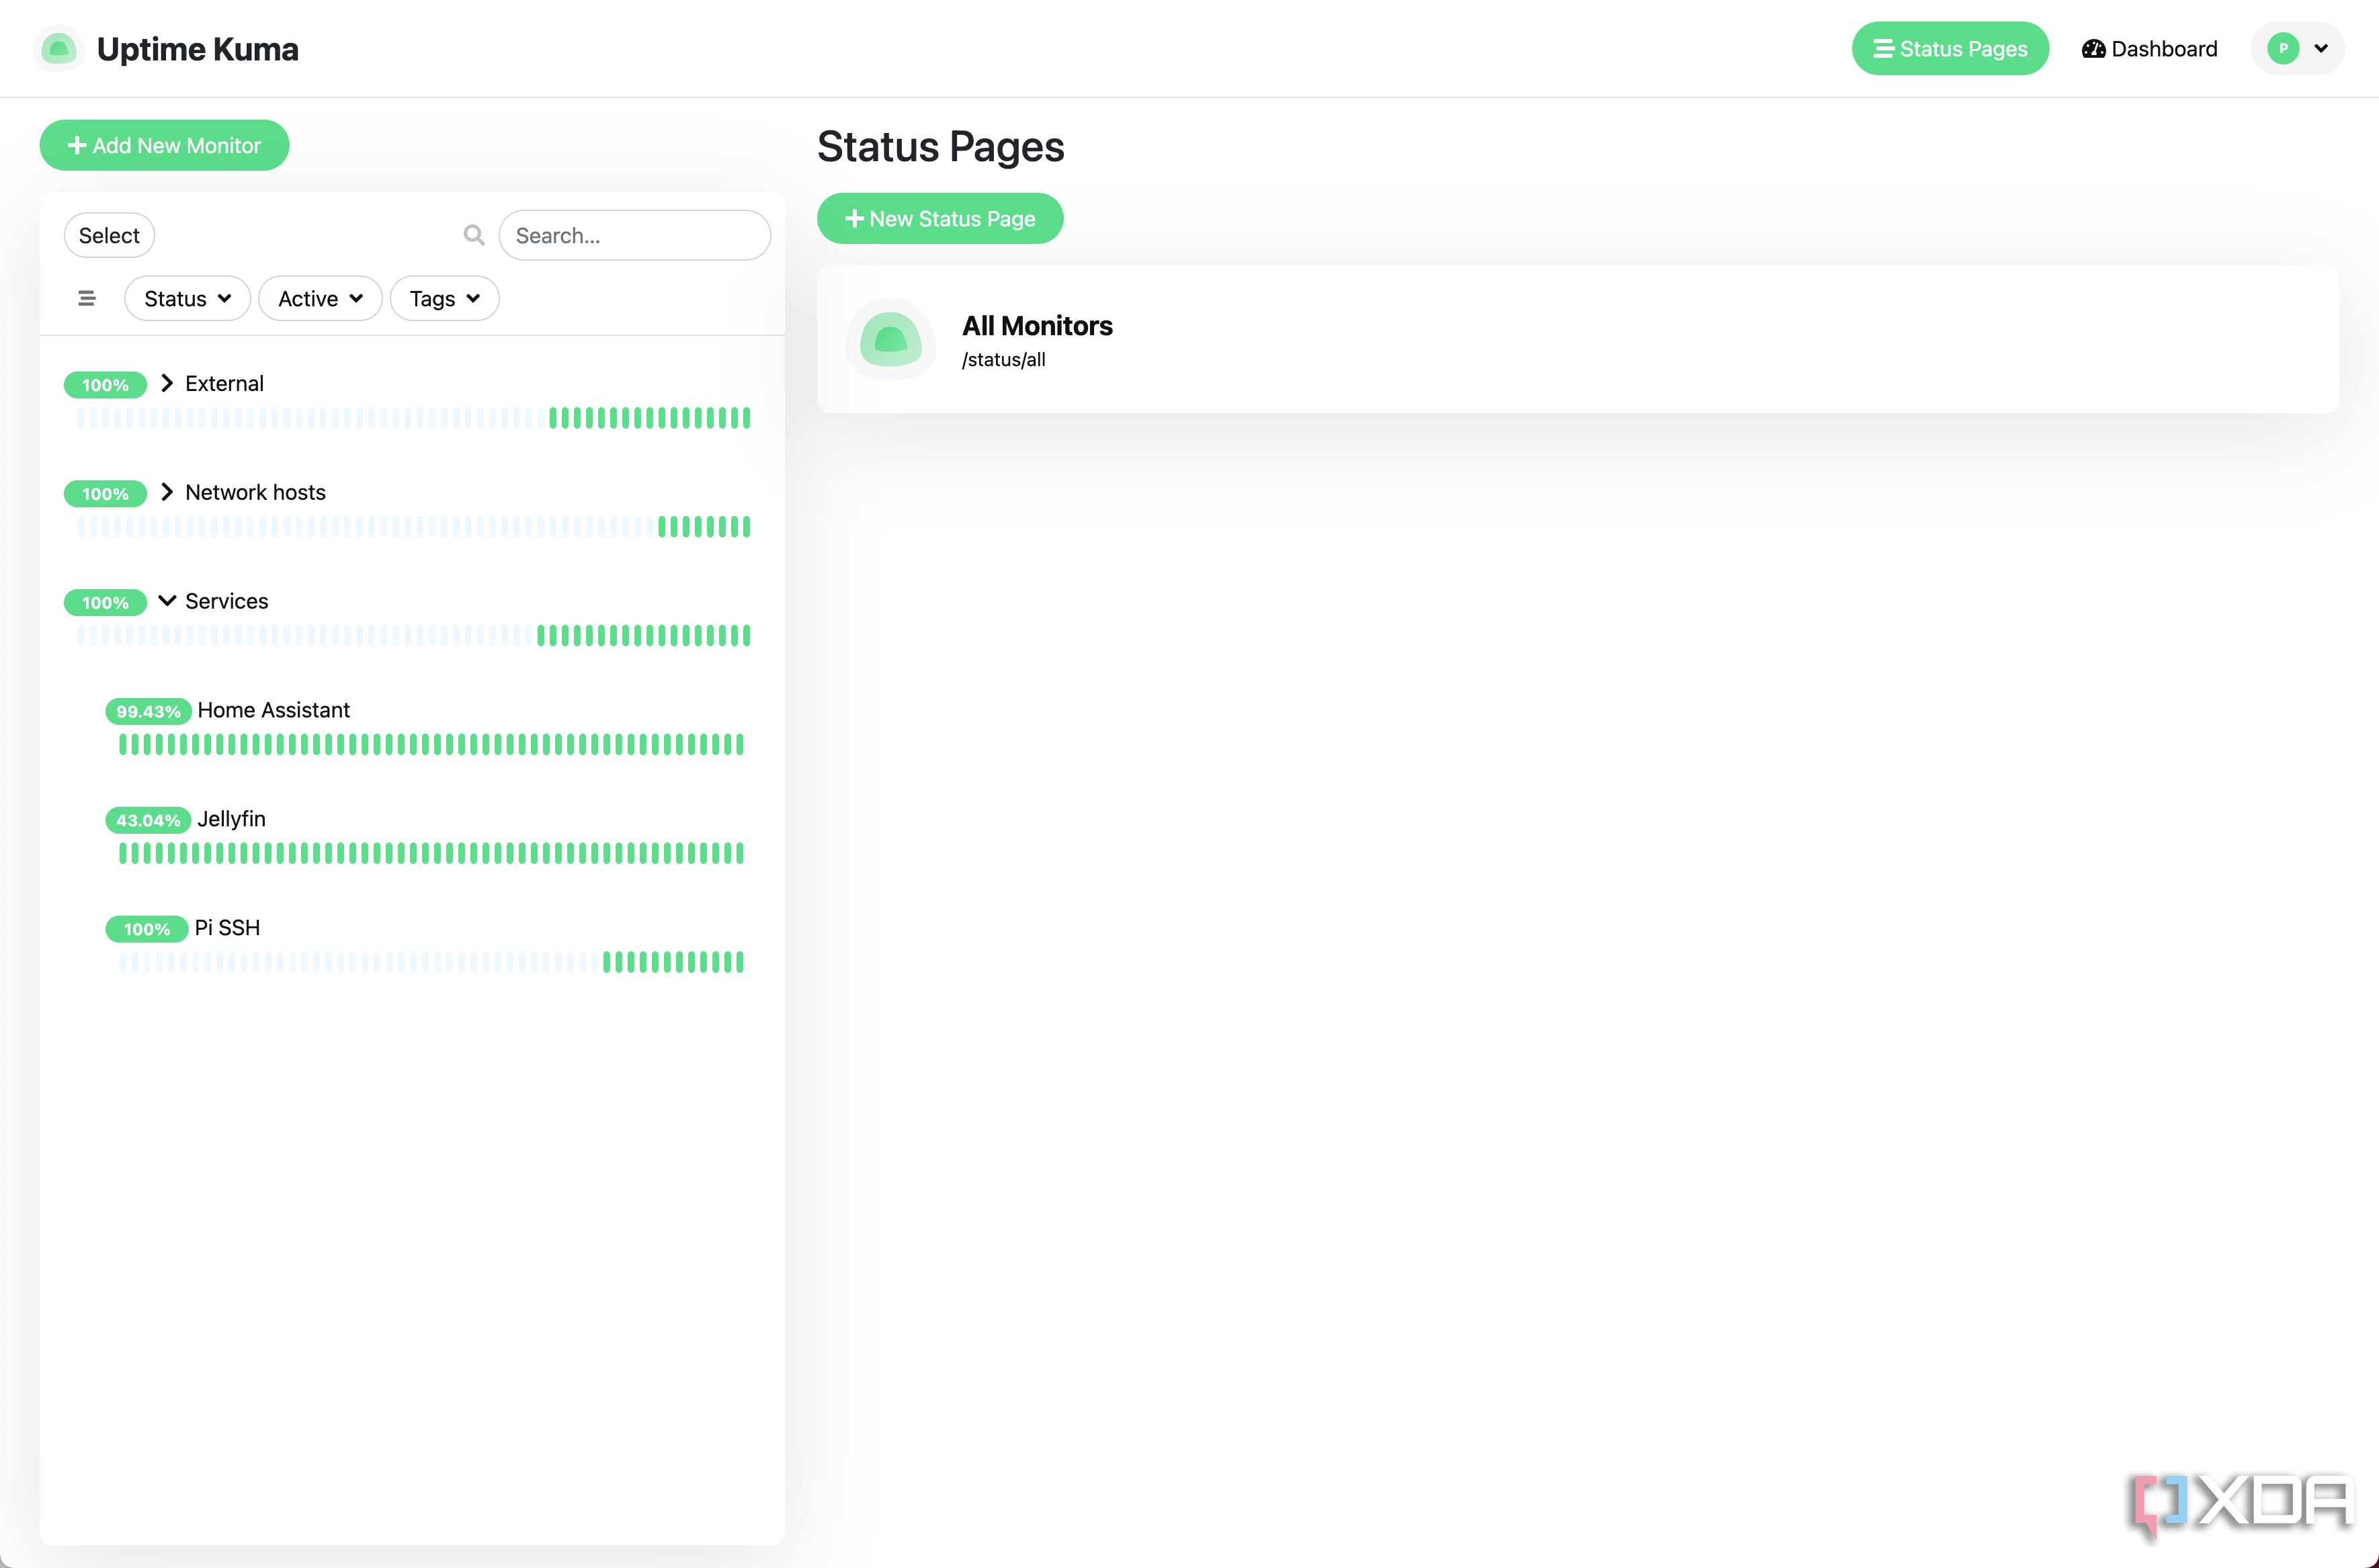Image resolution: width=2379 pixels, height=1568 pixels.
Task: Open the Tags filter dropdown
Action: pos(444,298)
